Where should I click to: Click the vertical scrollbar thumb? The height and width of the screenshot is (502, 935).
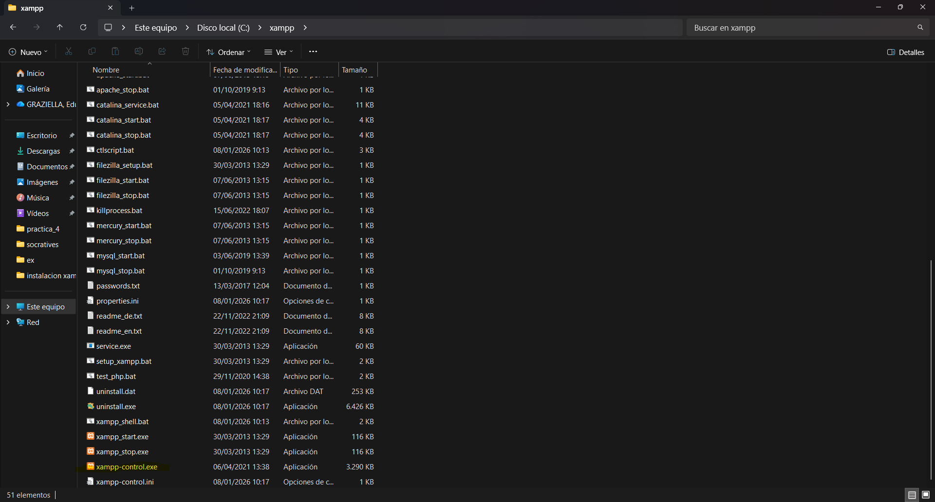click(931, 370)
